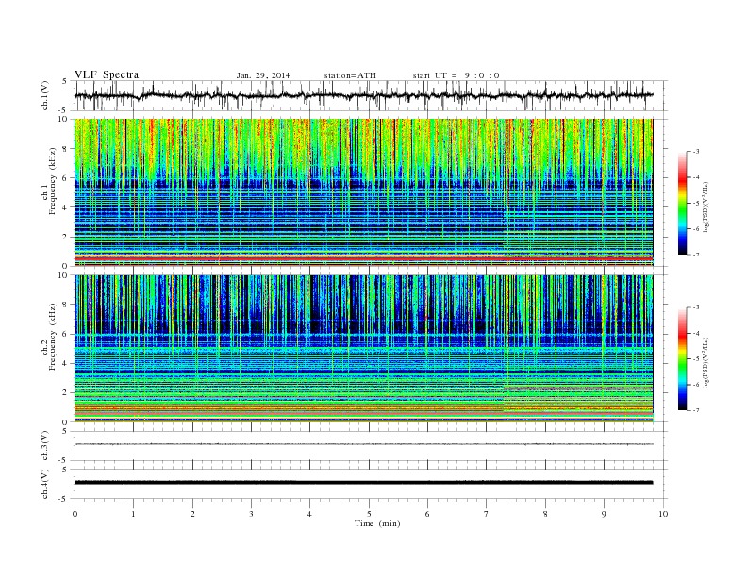Click the ch.2 "Frequency (kHz)" axis label
This screenshot has height=577, width=747.
pyautogui.click(x=53, y=337)
